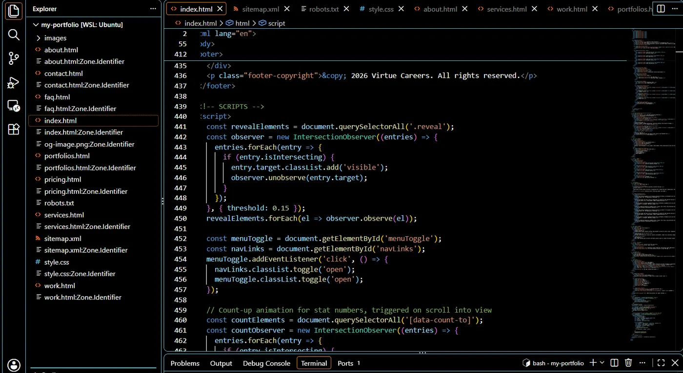683x373 pixels.
Task: Close the index.html editor tab
Action: 221,9
